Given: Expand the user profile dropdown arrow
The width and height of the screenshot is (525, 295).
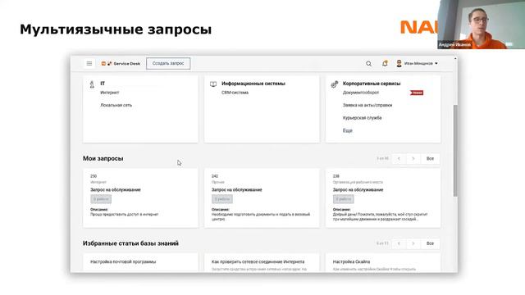Looking at the screenshot, I should (x=436, y=63).
